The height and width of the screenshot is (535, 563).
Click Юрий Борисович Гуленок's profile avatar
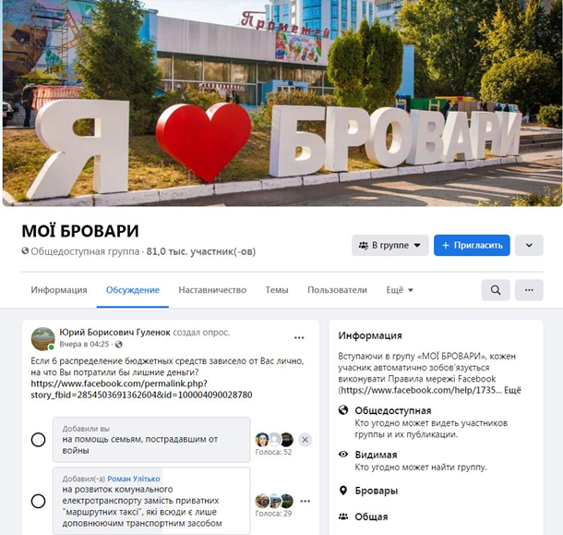coord(42,339)
